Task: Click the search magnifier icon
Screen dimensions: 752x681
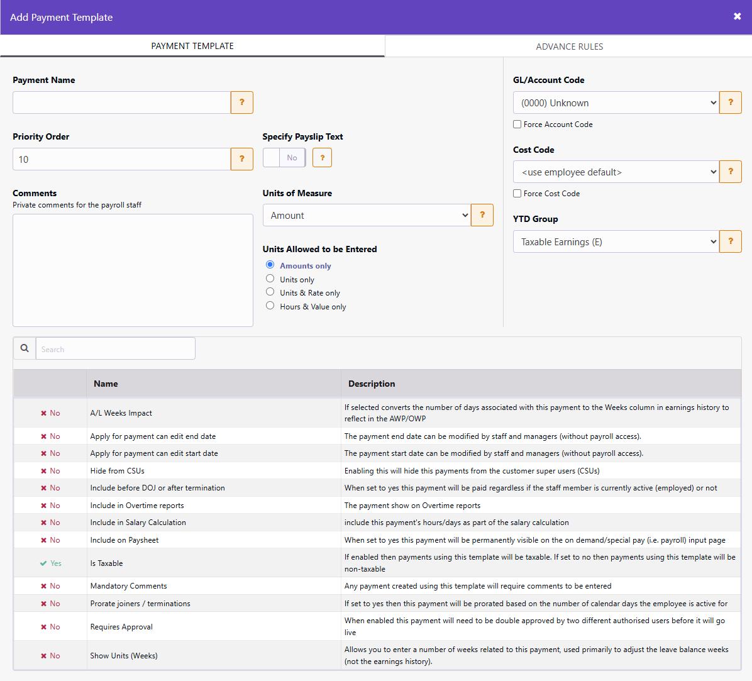Action: (x=25, y=348)
